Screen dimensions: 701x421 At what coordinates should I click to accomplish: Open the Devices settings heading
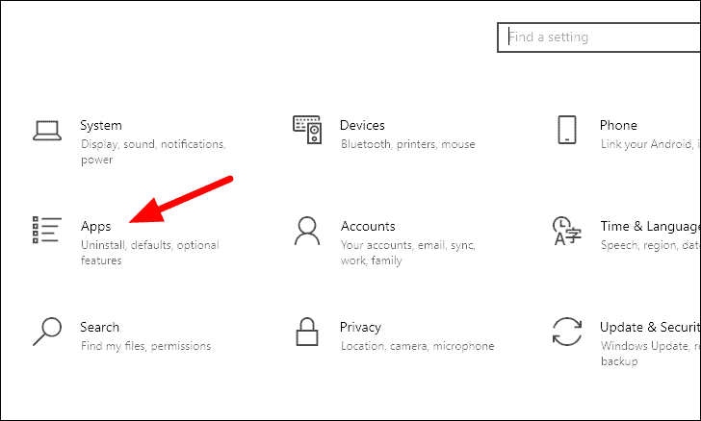point(362,126)
